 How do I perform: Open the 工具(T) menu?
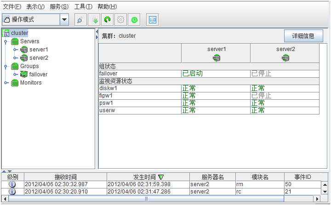(83, 6)
